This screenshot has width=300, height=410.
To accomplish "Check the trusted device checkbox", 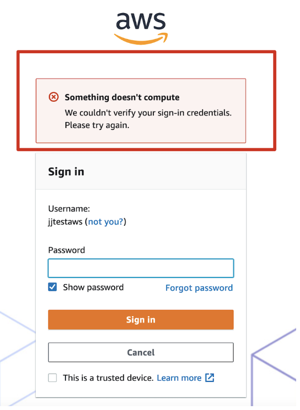I will click(53, 378).
